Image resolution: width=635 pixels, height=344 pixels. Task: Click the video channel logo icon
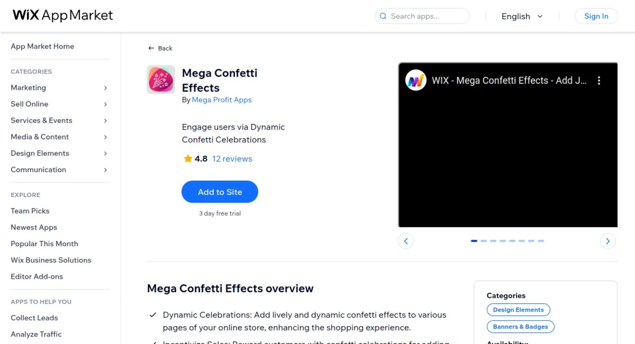pos(416,80)
